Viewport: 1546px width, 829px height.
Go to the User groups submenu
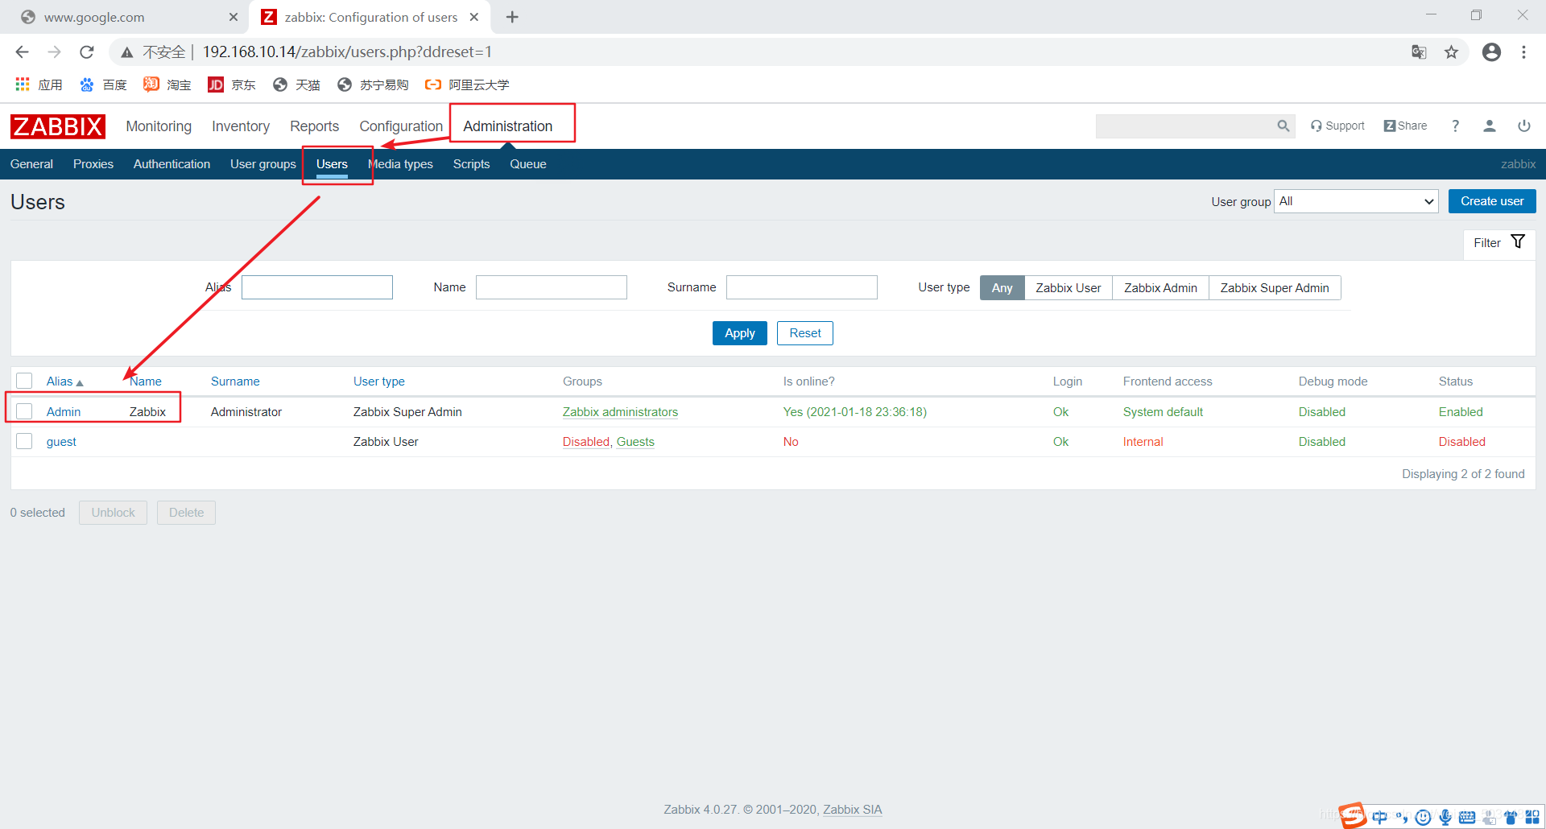(263, 164)
